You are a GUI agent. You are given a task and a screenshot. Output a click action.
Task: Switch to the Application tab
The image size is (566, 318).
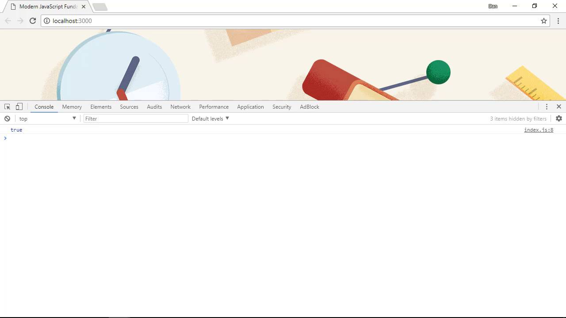[250, 106]
